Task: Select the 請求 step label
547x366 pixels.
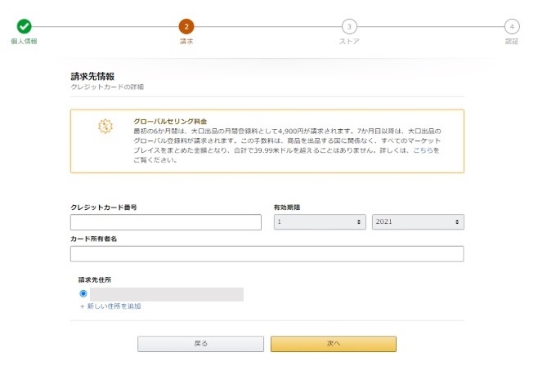Action: (x=186, y=41)
